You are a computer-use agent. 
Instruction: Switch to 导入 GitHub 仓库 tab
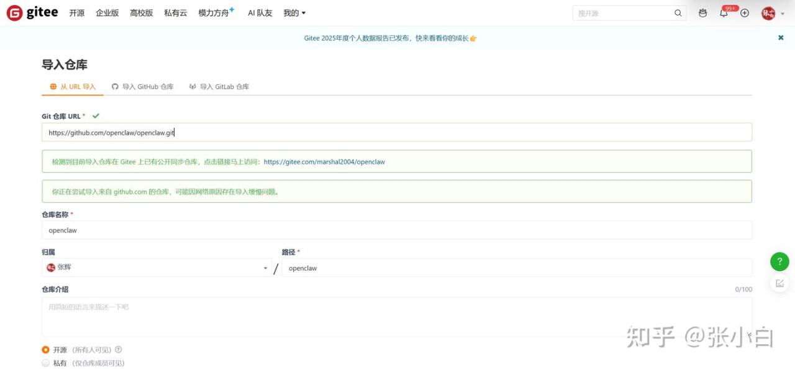(143, 87)
